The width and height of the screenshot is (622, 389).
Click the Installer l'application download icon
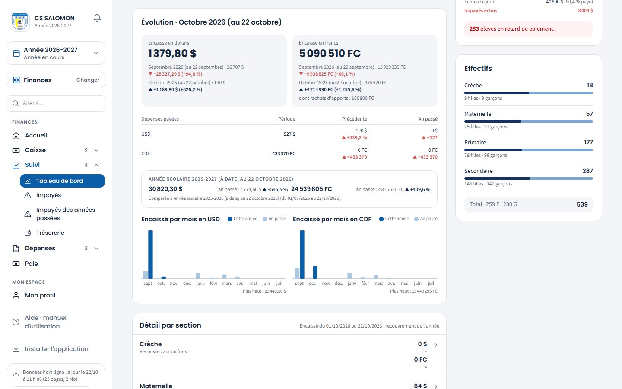16,349
